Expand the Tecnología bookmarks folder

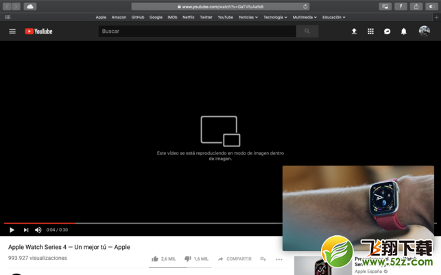[275, 17]
